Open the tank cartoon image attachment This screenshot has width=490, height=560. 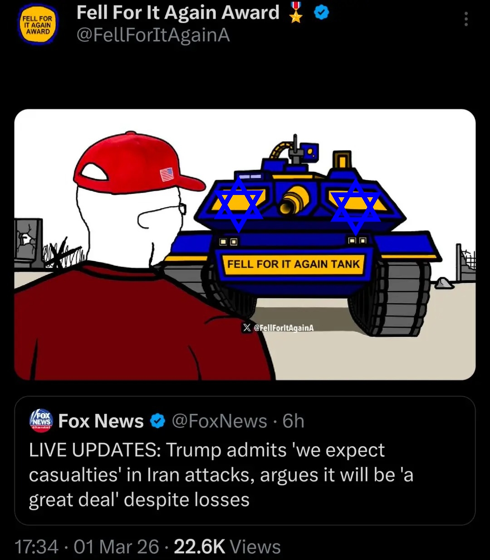click(x=245, y=244)
